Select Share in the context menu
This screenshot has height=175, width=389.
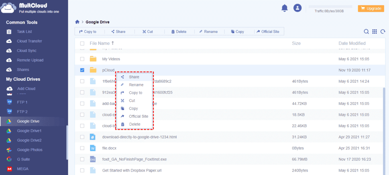(134, 77)
